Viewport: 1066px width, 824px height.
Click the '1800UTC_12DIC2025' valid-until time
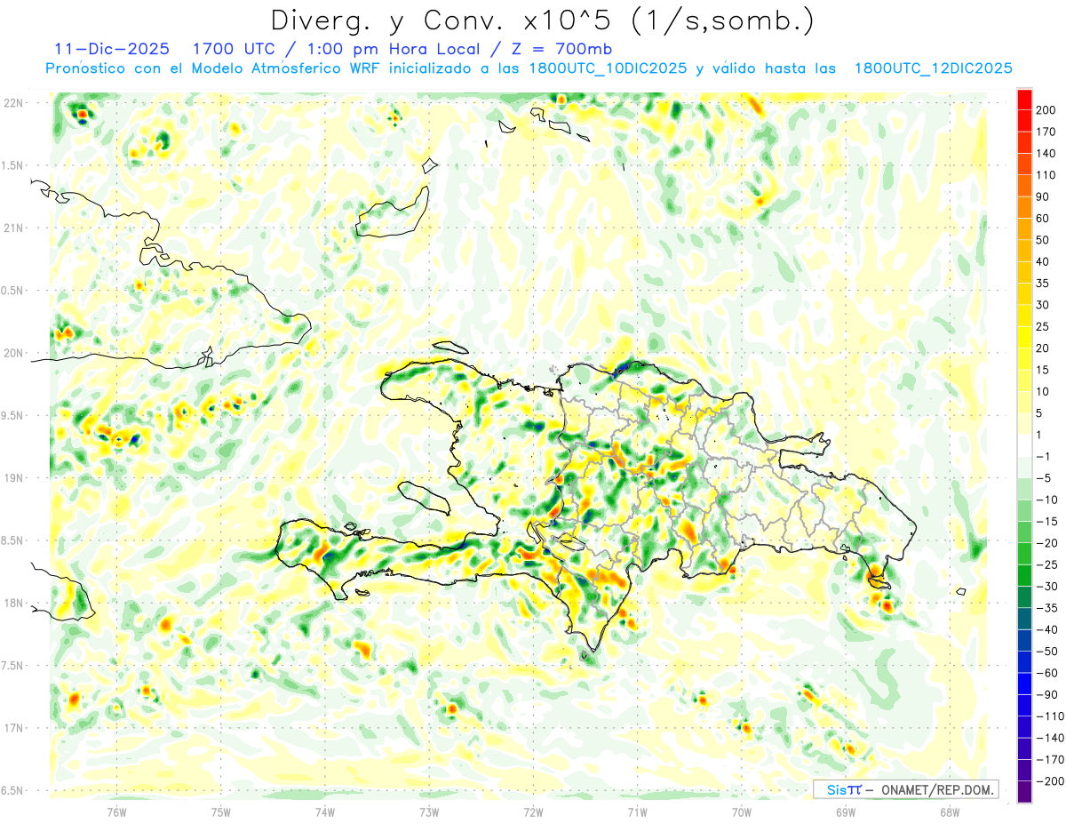click(933, 68)
